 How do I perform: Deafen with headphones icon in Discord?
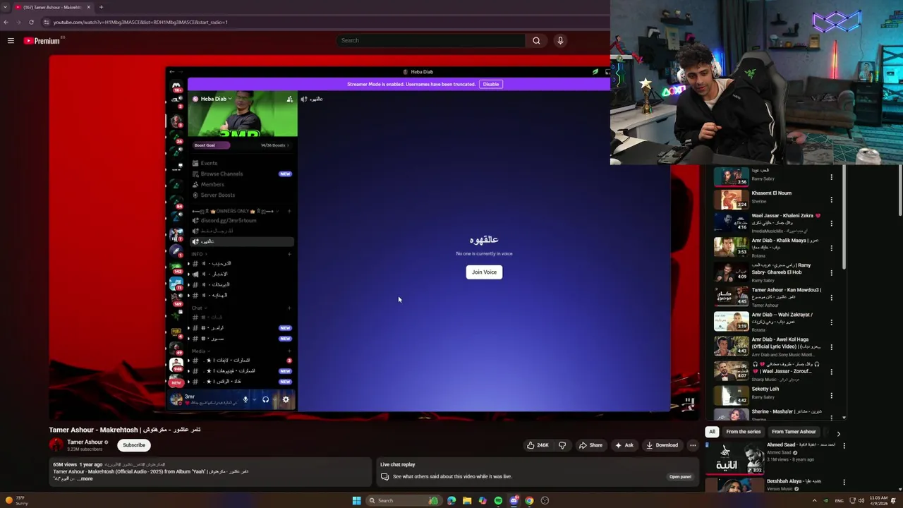coord(265,399)
